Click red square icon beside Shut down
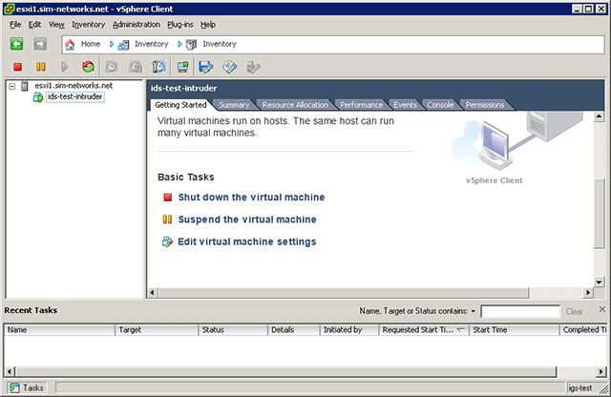 pyautogui.click(x=168, y=198)
